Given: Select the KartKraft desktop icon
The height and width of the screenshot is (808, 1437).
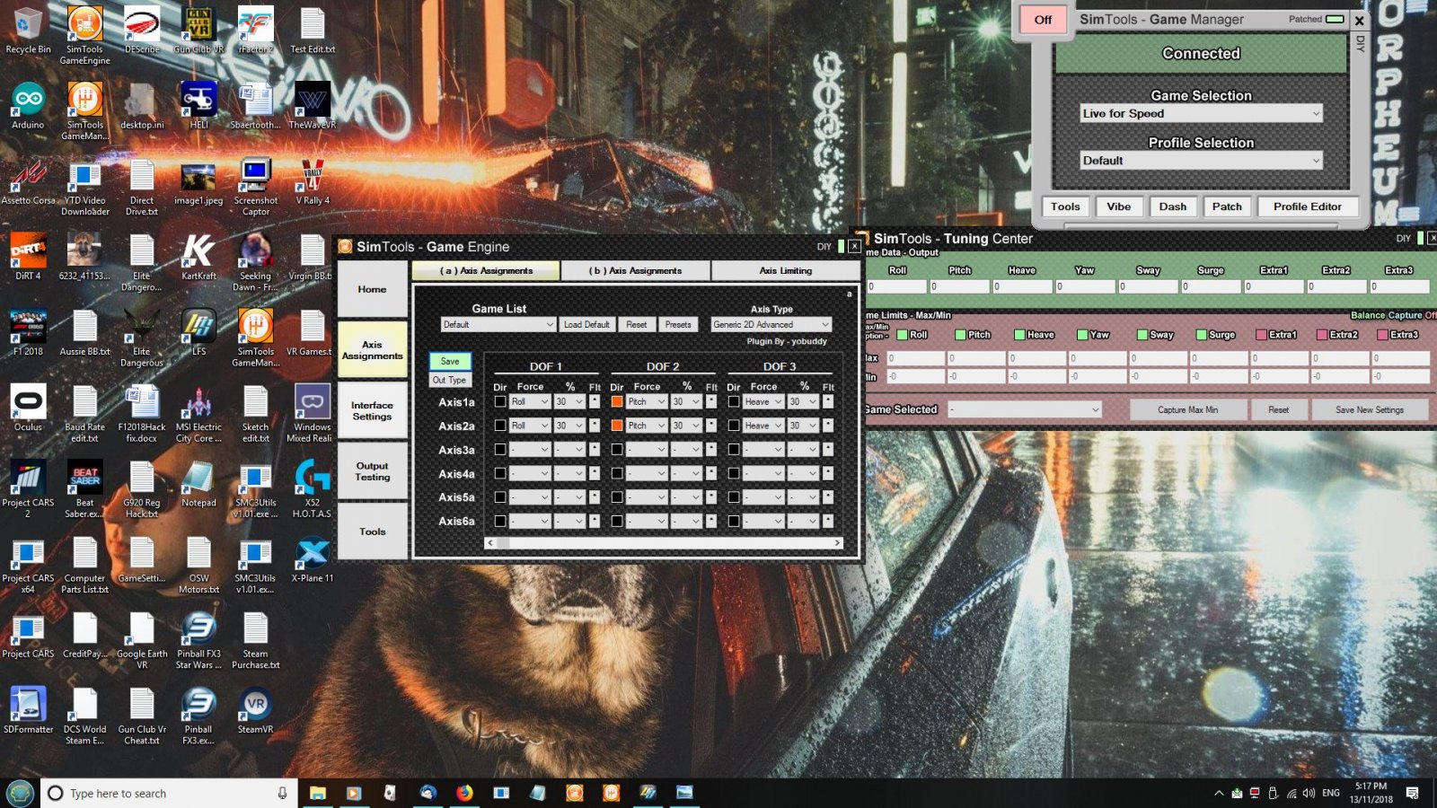Looking at the screenshot, I should coord(198,257).
